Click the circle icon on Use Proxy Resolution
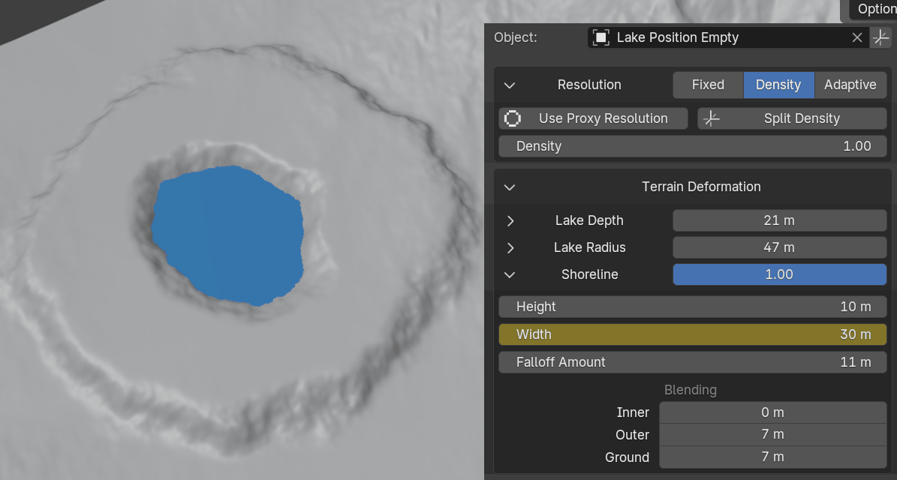897x480 pixels. (x=513, y=118)
